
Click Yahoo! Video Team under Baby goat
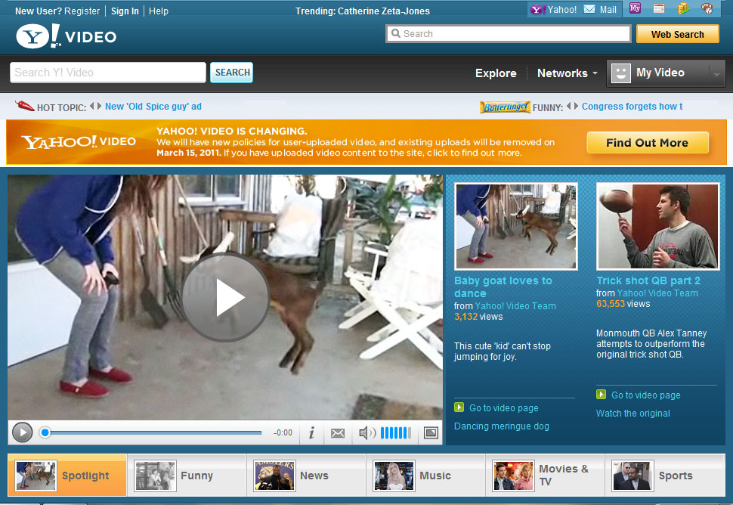515,306
